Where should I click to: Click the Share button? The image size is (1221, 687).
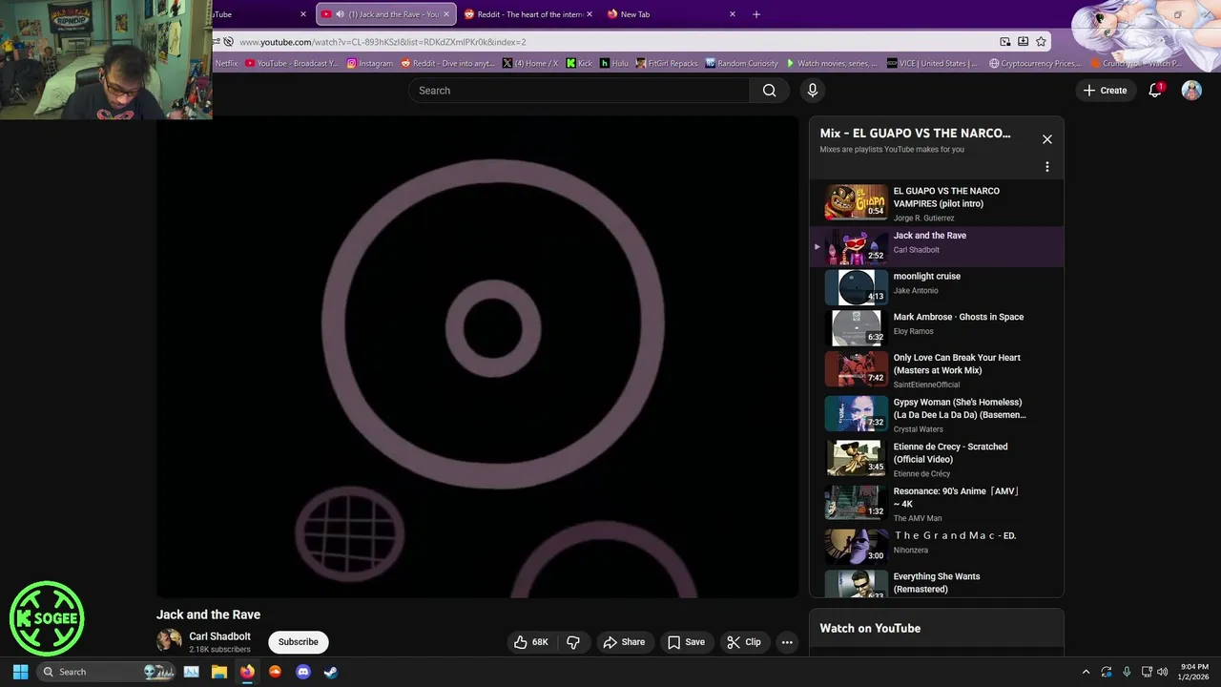coord(624,642)
